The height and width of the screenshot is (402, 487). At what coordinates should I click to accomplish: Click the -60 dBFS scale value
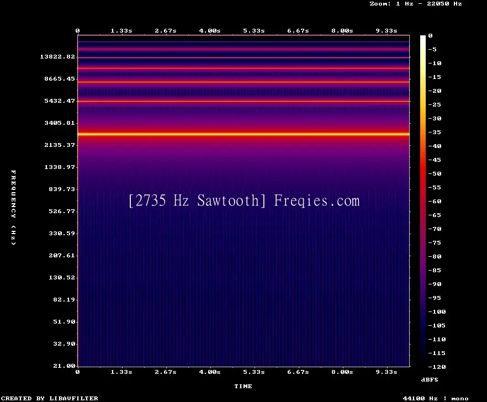435,202
